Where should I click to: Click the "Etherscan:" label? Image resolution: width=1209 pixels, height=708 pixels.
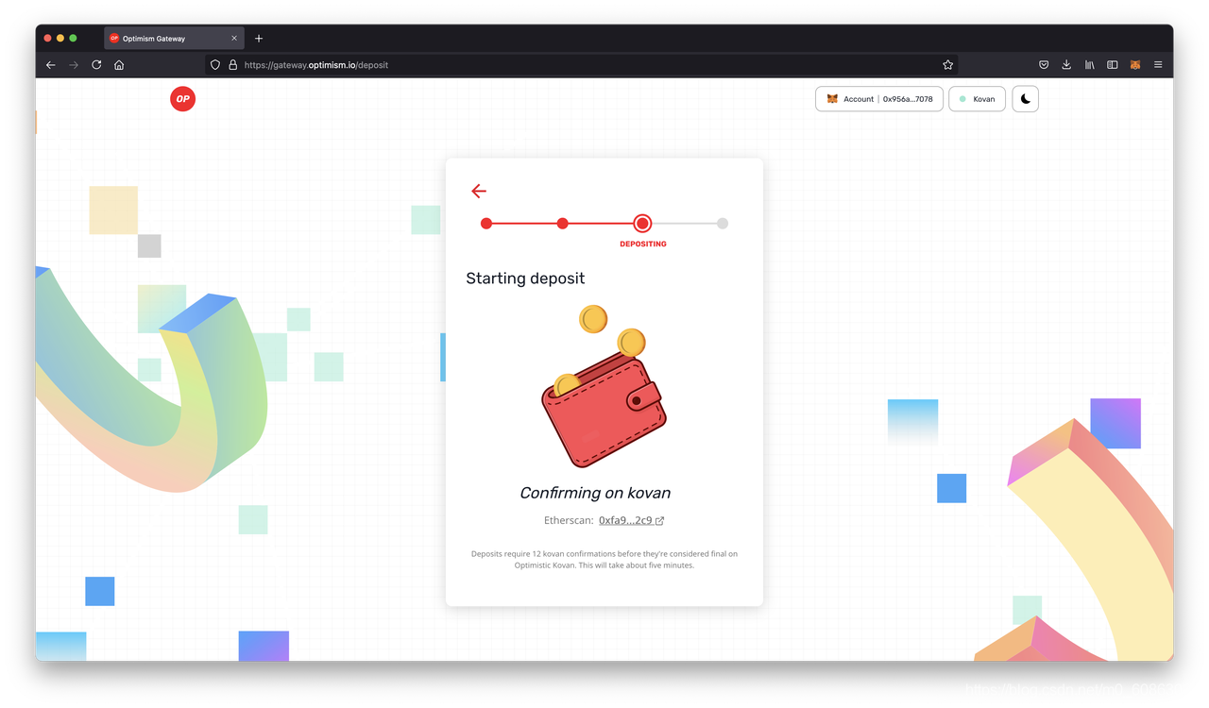click(569, 520)
